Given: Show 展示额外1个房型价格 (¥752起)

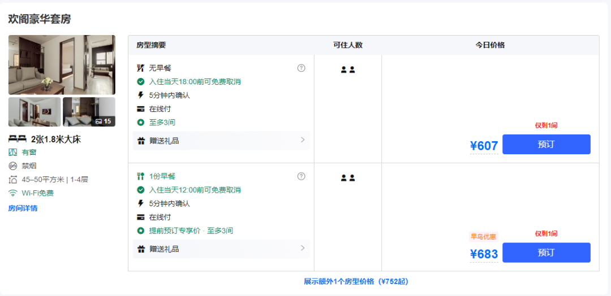Looking at the screenshot, I should click(x=356, y=281).
